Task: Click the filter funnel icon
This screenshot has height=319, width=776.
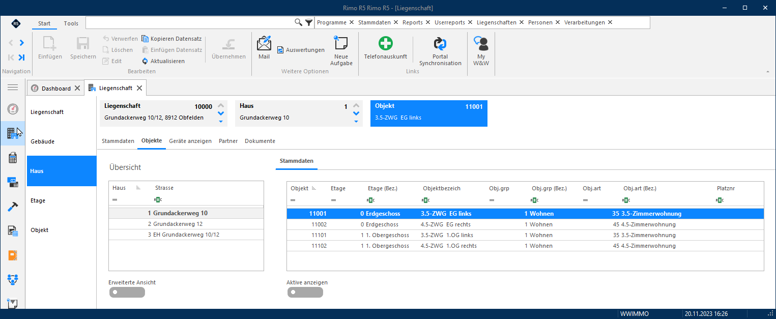Action: tap(309, 22)
